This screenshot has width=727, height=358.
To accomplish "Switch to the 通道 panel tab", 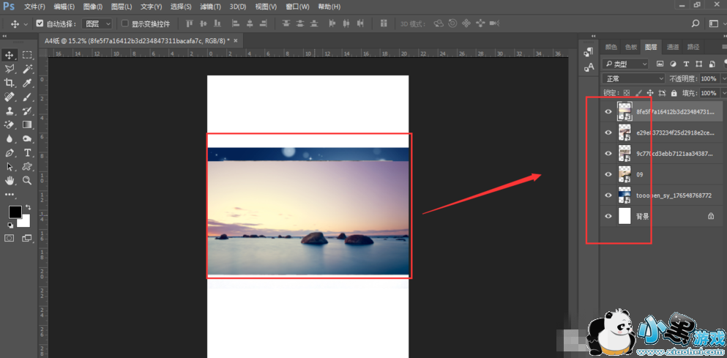I will [x=672, y=47].
